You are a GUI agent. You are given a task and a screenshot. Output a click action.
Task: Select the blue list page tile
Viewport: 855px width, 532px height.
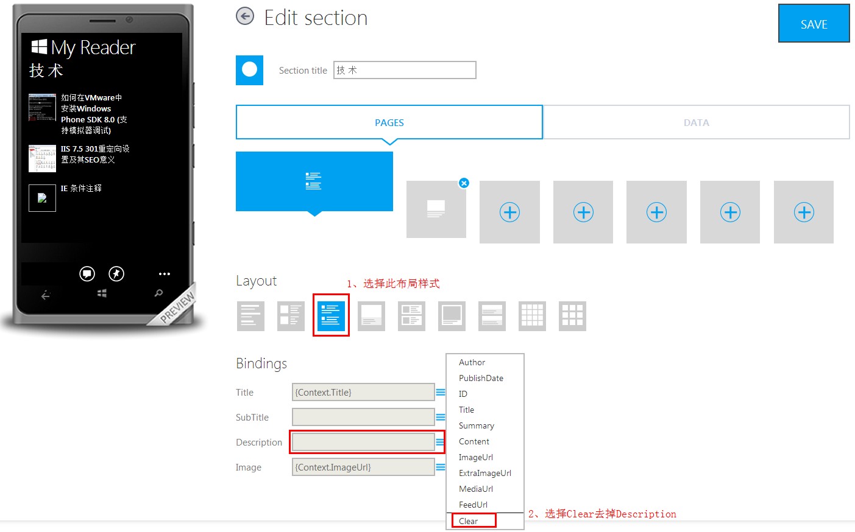coord(314,181)
